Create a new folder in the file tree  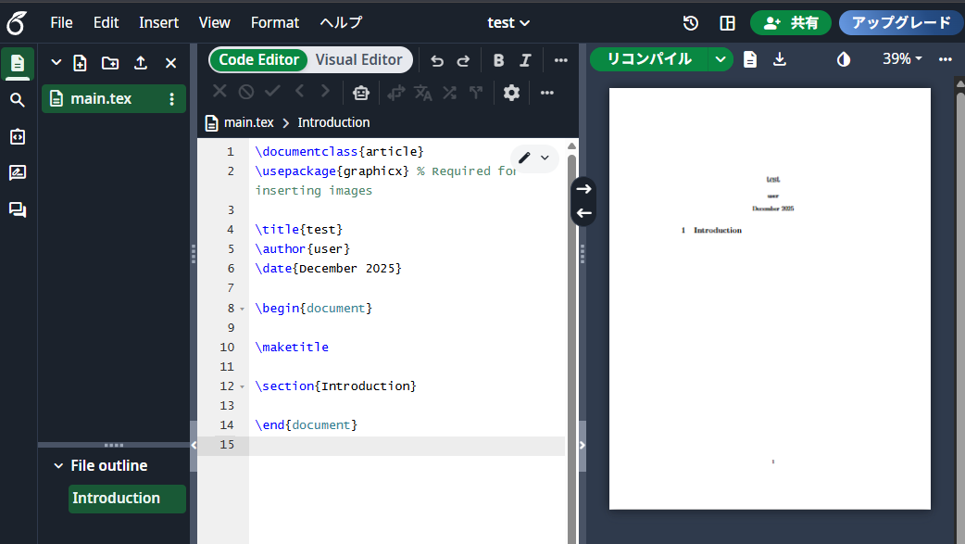coord(110,62)
